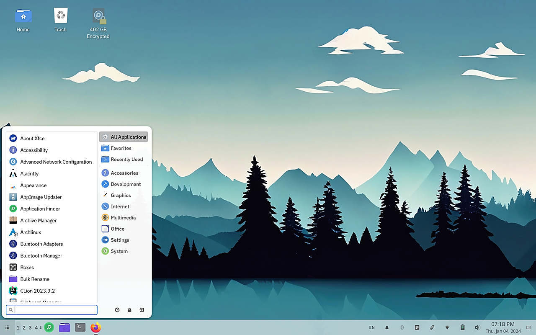The width and height of the screenshot is (536, 335).
Task: Open the Wi-Fi network menu
Action: (x=447, y=327)
